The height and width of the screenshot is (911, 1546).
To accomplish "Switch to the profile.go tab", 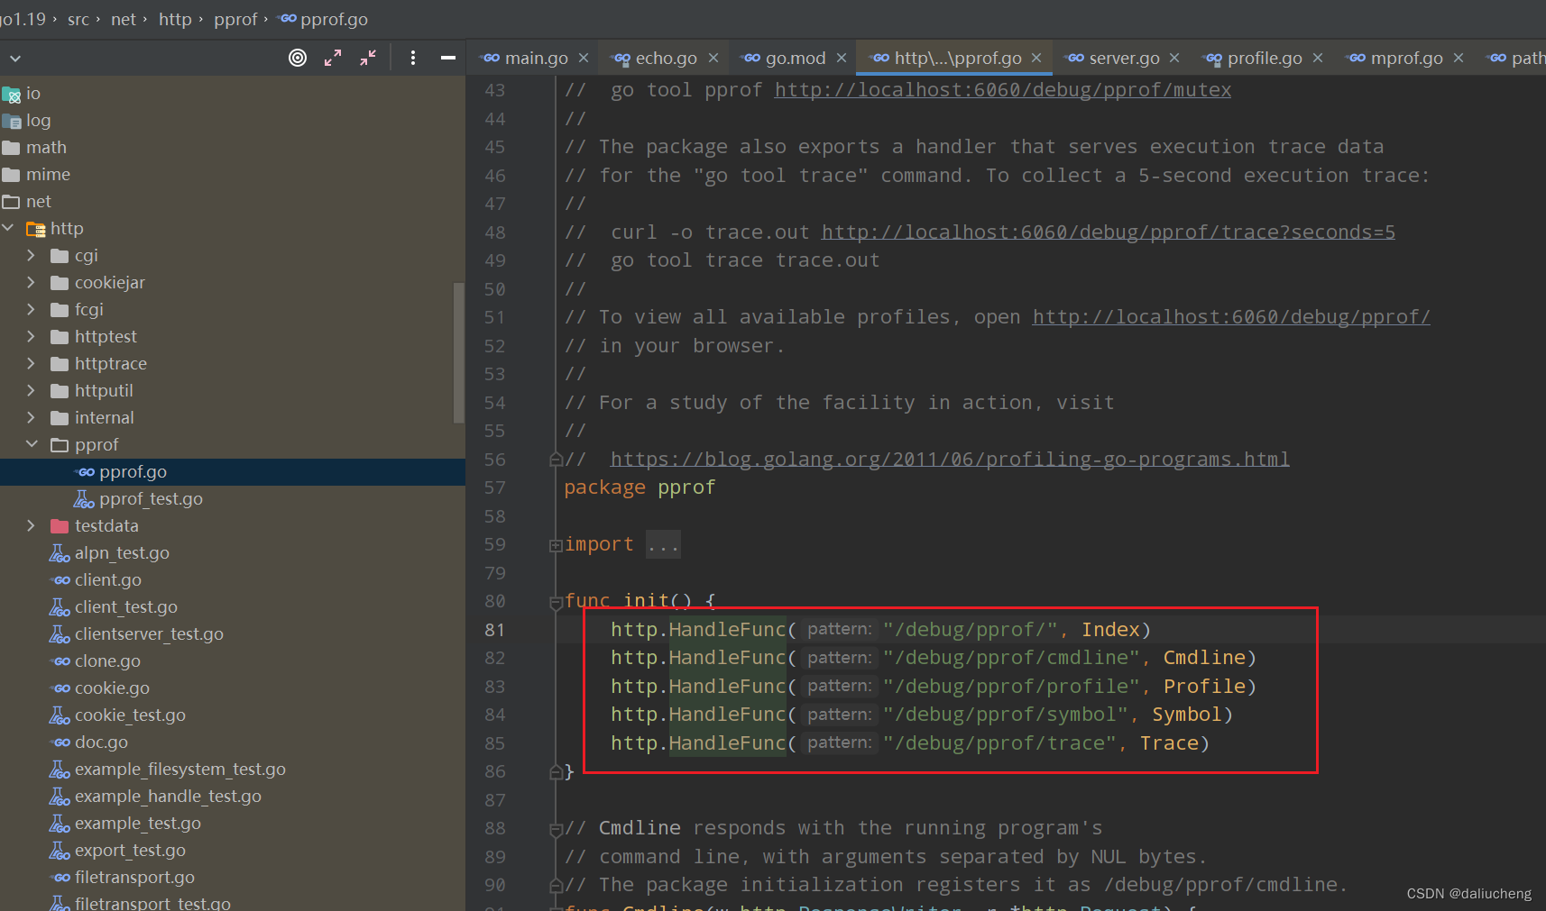I will point(1265,58).
